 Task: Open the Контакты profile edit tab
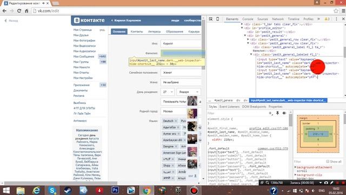(x=137, y=31)
